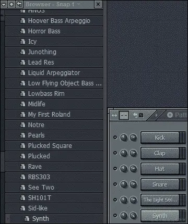
Task: Click the Hat channel pan knob
Action: coord(124,169)
